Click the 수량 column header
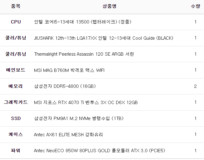Screen dimensions: 204x160 [x=195, y=6]
